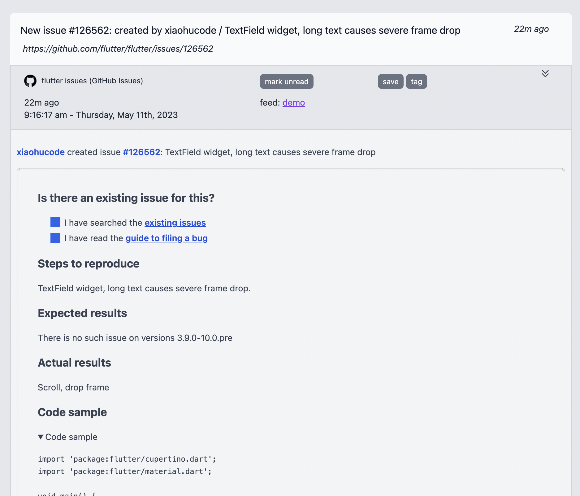Follow the guide to filing a bug link
The height and width of the screenshot is (496, 580).
click(167, 238)
